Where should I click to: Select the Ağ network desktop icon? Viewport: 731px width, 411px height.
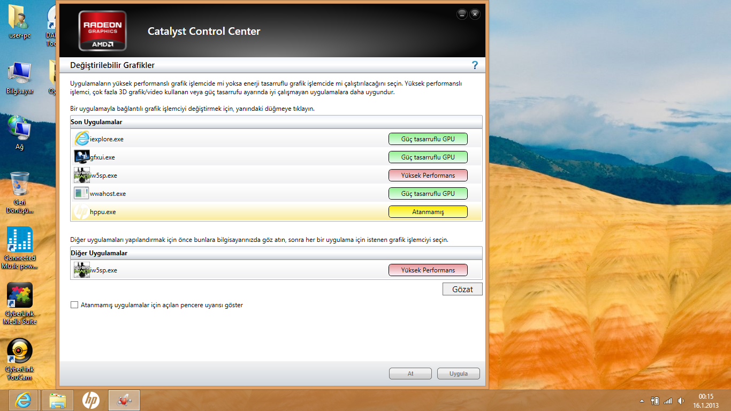coord(20,133)
